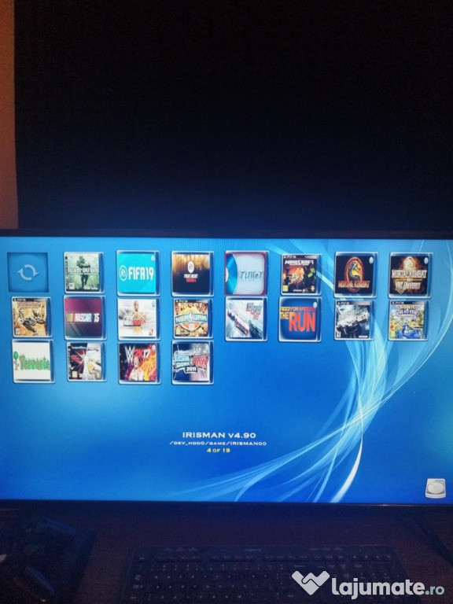Open the Terraria game tile
The width and height of the screenshot is (453, 604).
(33, 361)
